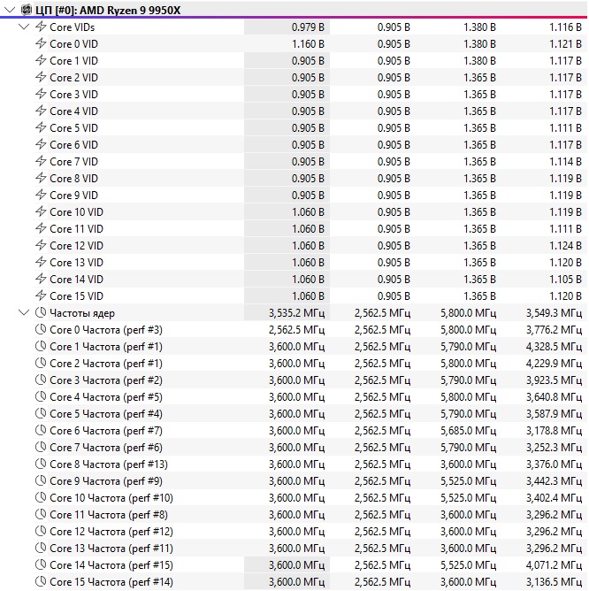Click Core 14 Частота average 4,071.2 МГц
The height and width of the screenshot is (591, 589).
(554, 565)
